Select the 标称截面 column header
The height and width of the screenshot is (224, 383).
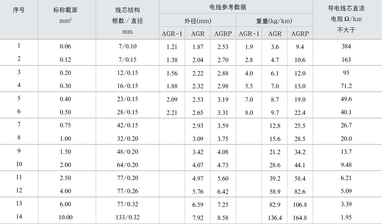(x=65, y=10)
